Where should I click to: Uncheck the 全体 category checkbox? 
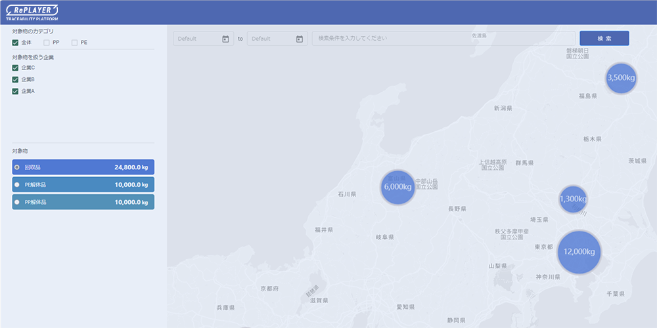pos(16,43)
